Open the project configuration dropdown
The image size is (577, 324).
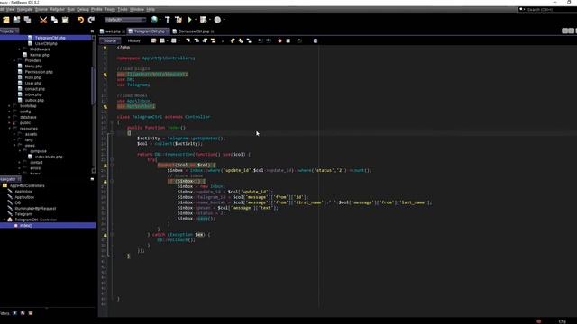tap(125, 20)
